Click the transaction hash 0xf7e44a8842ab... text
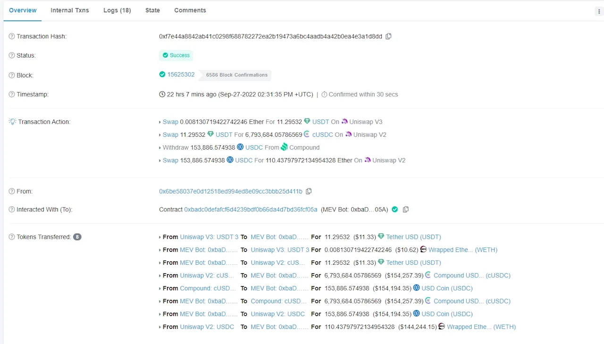Screen dimensions: 604x344 click(270, 36)
